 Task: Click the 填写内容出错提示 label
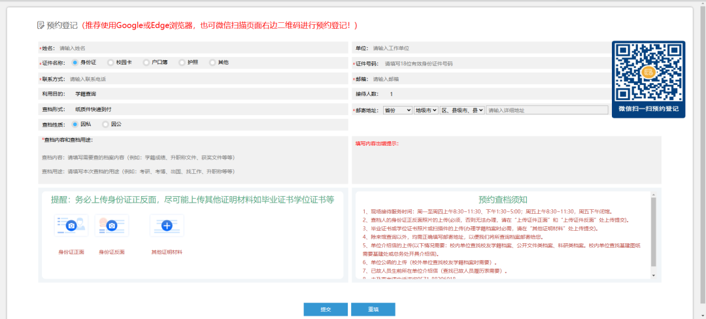(x=377, y=144)
